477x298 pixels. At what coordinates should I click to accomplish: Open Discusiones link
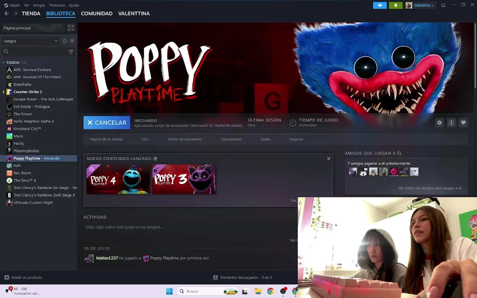coord(231,139)
